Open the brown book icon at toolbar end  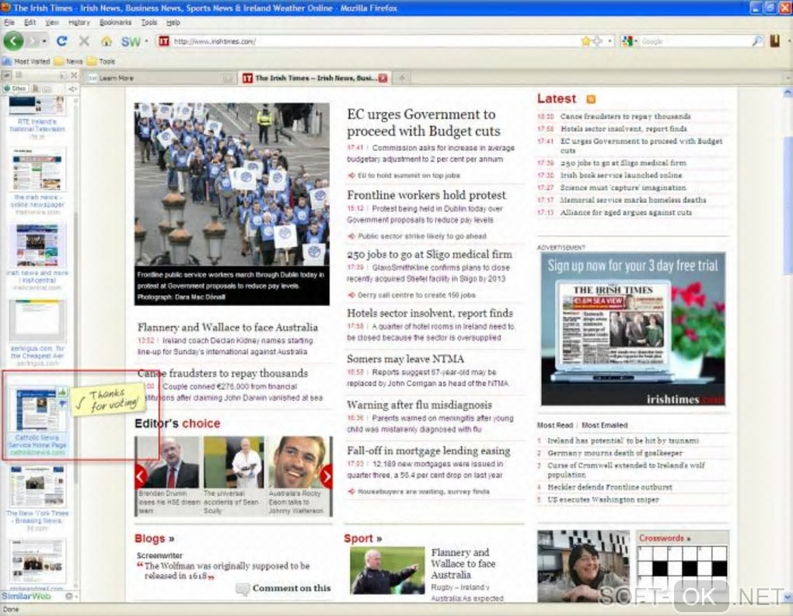click(x=775, y=41)
